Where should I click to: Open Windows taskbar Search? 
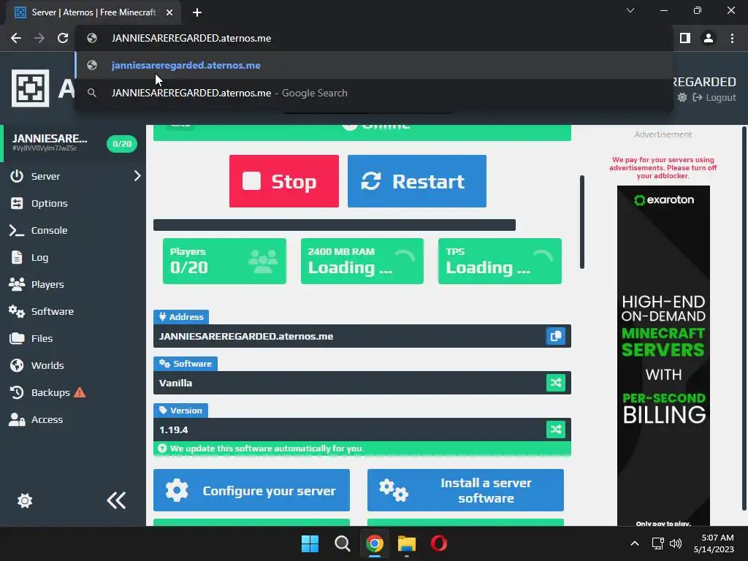coord(342,543)
